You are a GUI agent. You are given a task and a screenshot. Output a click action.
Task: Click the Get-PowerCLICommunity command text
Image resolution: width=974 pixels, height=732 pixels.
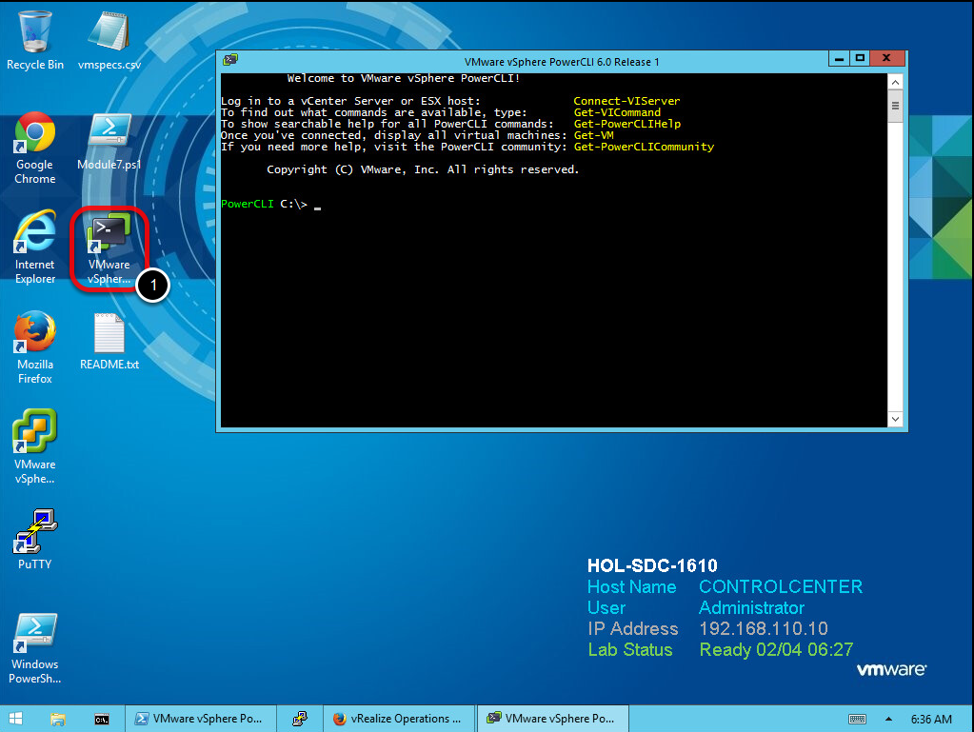[644, 147]
